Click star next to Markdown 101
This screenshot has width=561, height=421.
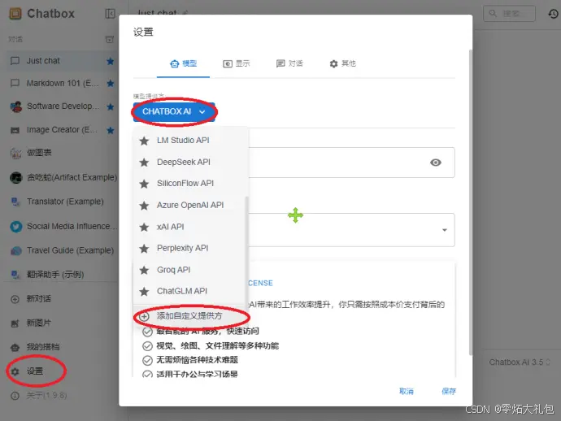click(111, 84)
